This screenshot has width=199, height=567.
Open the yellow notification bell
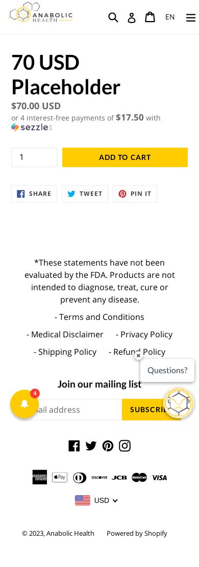(x=24, y=404)
